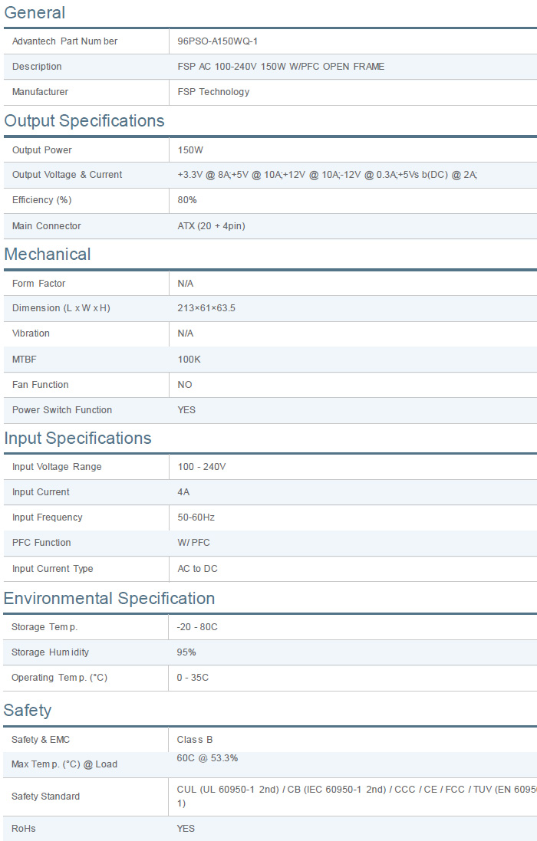Click the Output Specifications heading

[x=84, y=121]
